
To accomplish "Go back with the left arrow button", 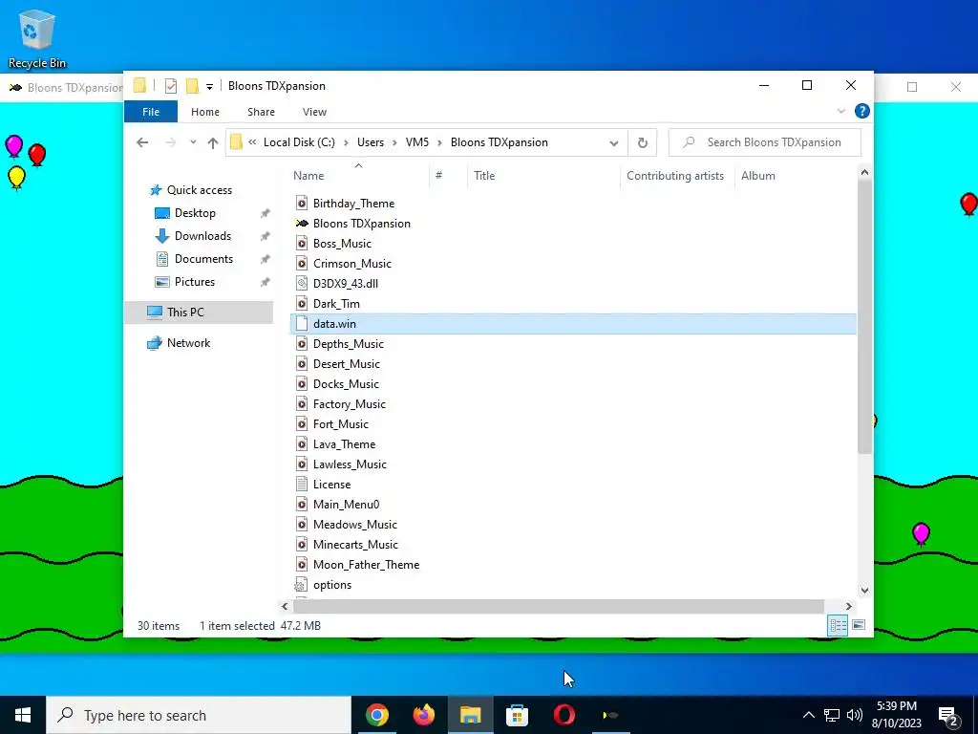I will [x=142, y=142].
